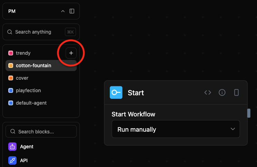
Task: Click the blue Start block key icon
Action: coord(116,93)
